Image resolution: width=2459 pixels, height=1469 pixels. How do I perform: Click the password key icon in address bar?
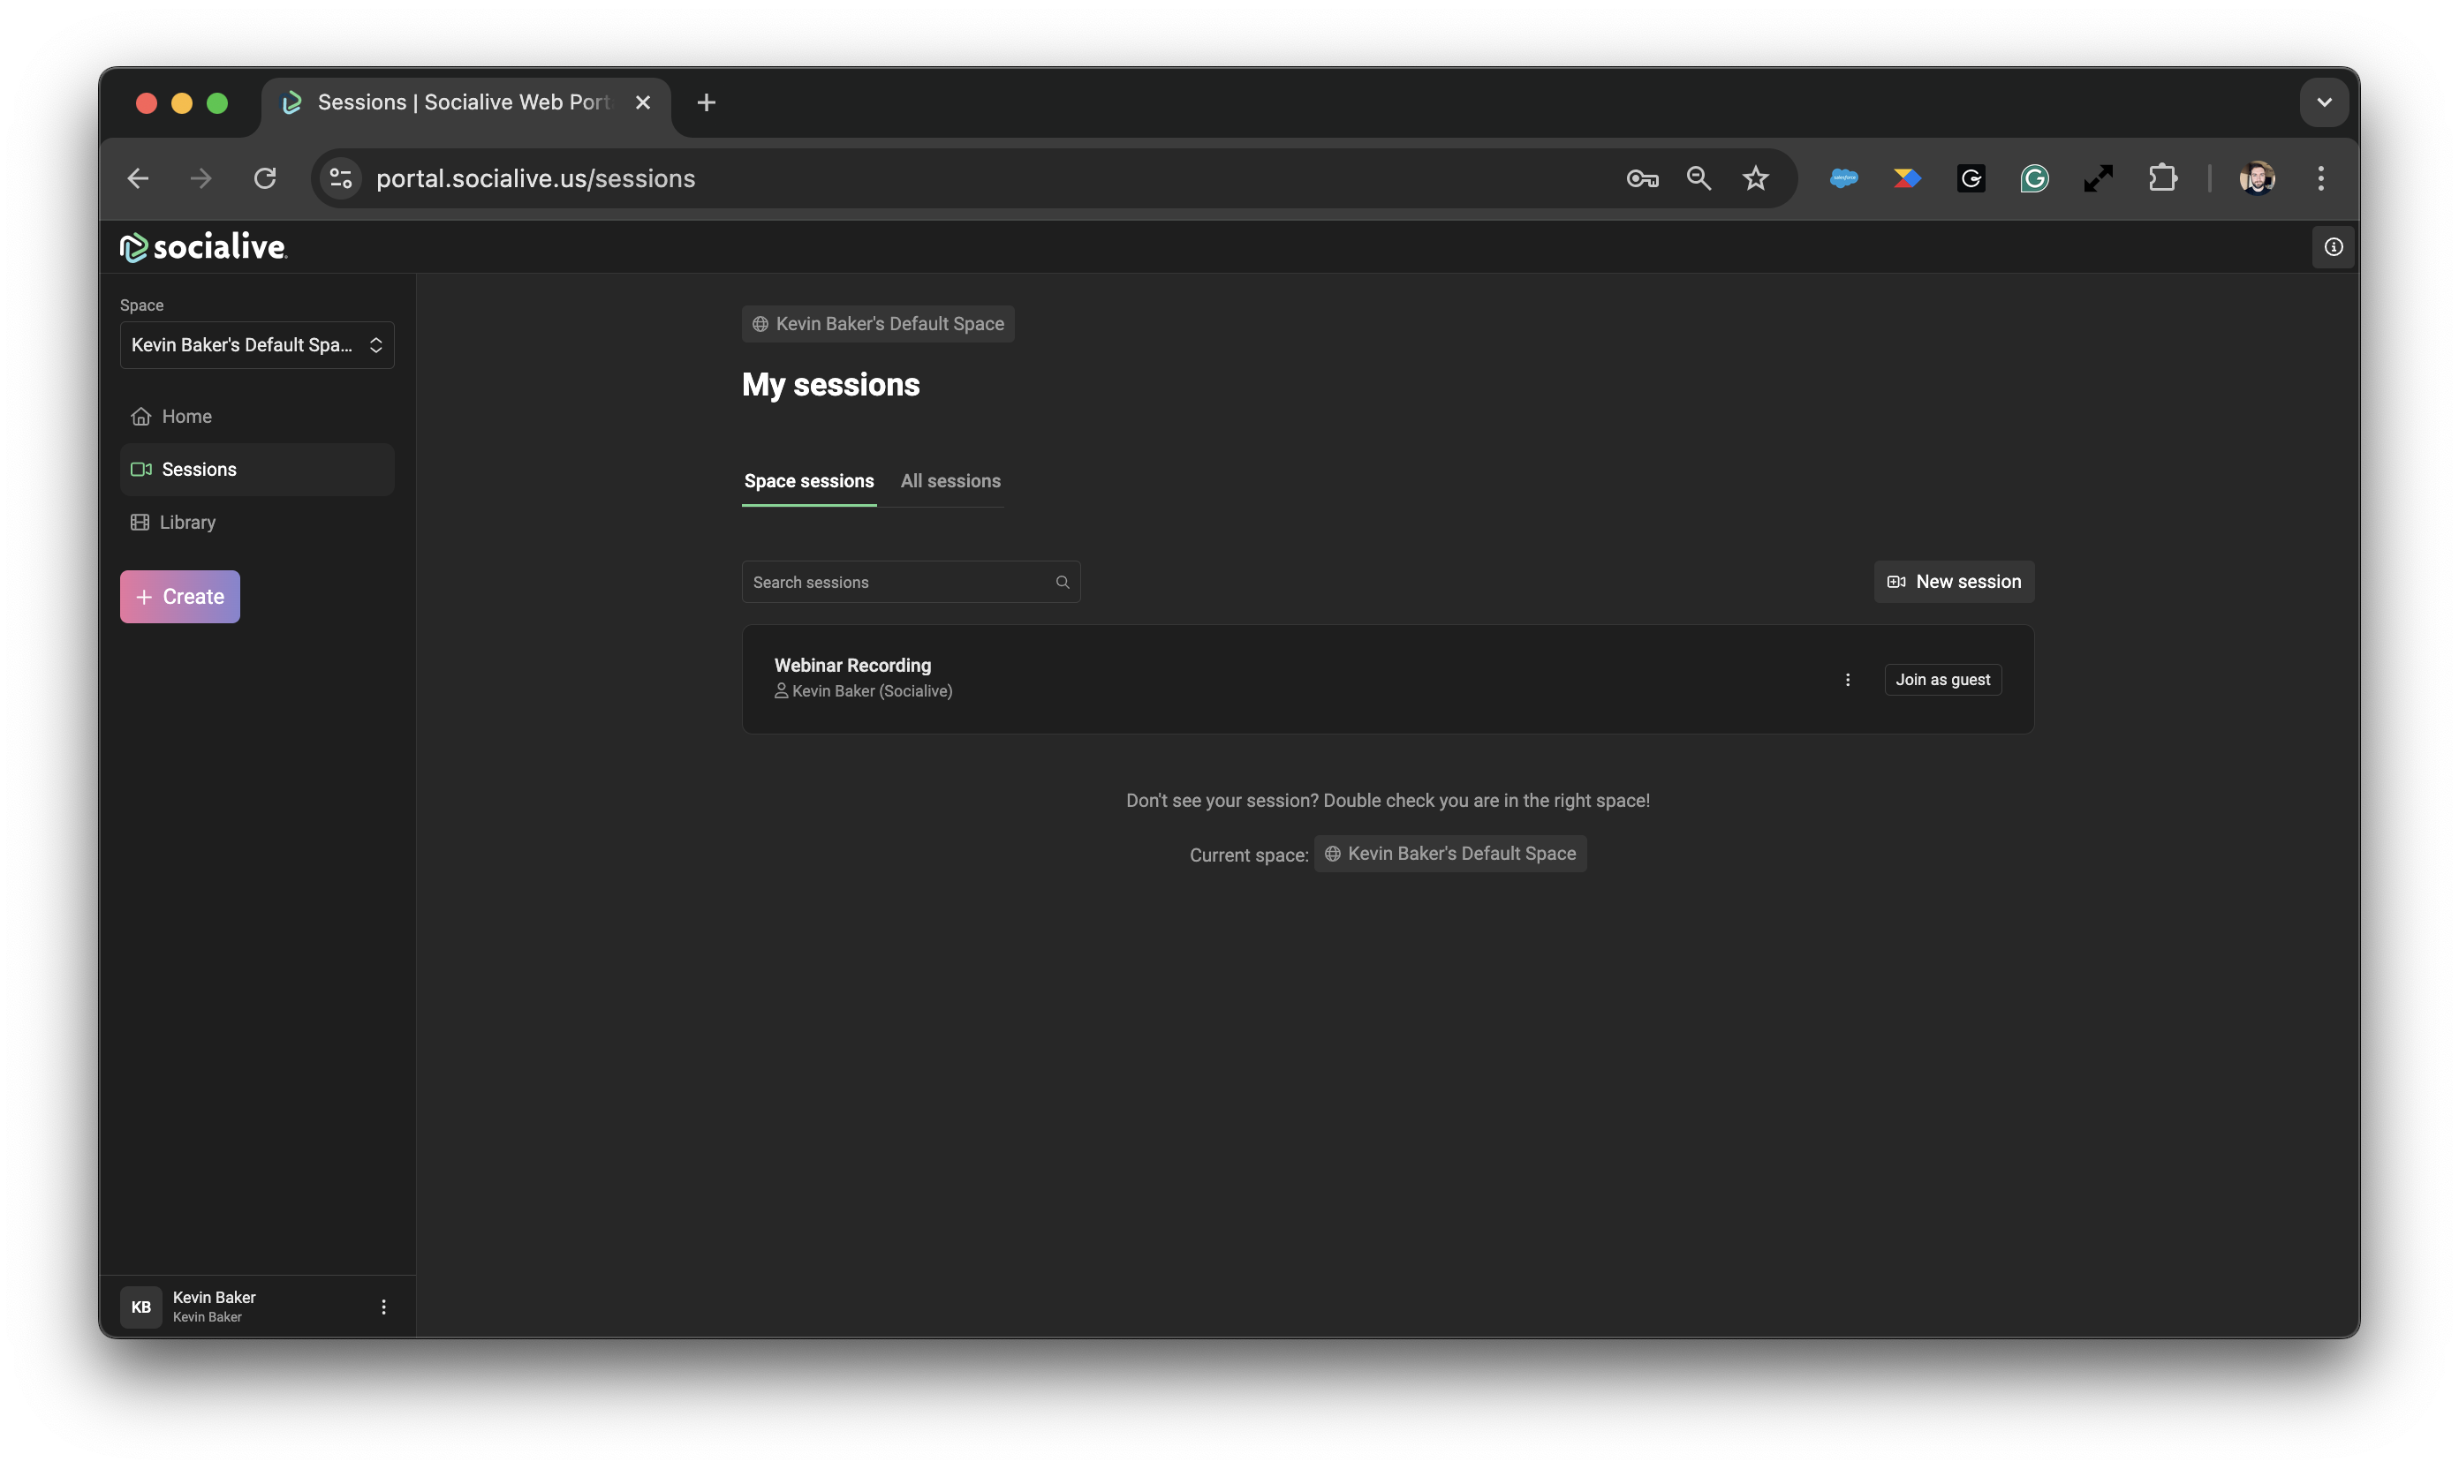coord(1642,178)
